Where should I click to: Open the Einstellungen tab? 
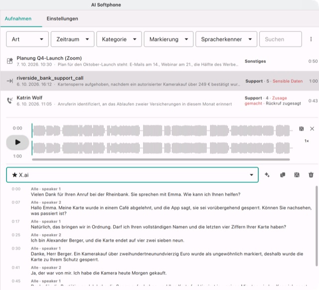coord(62,19)
